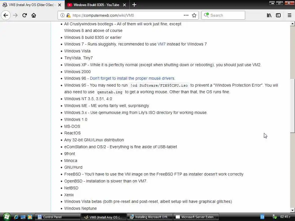Click the Windows Vista list item
This screenshot has width=295, height=221.
[x=77, y=51]
